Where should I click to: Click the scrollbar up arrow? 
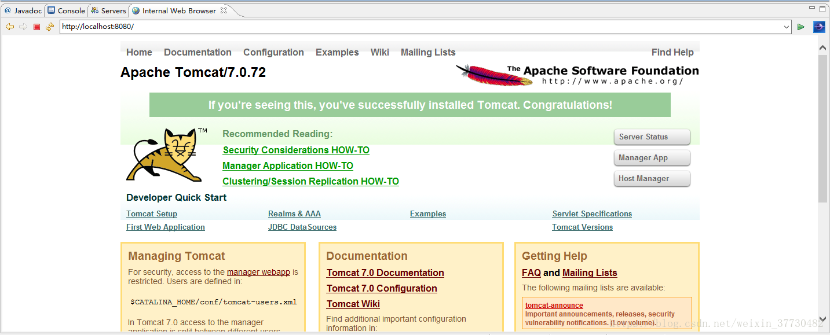click(x=822, y=49)
